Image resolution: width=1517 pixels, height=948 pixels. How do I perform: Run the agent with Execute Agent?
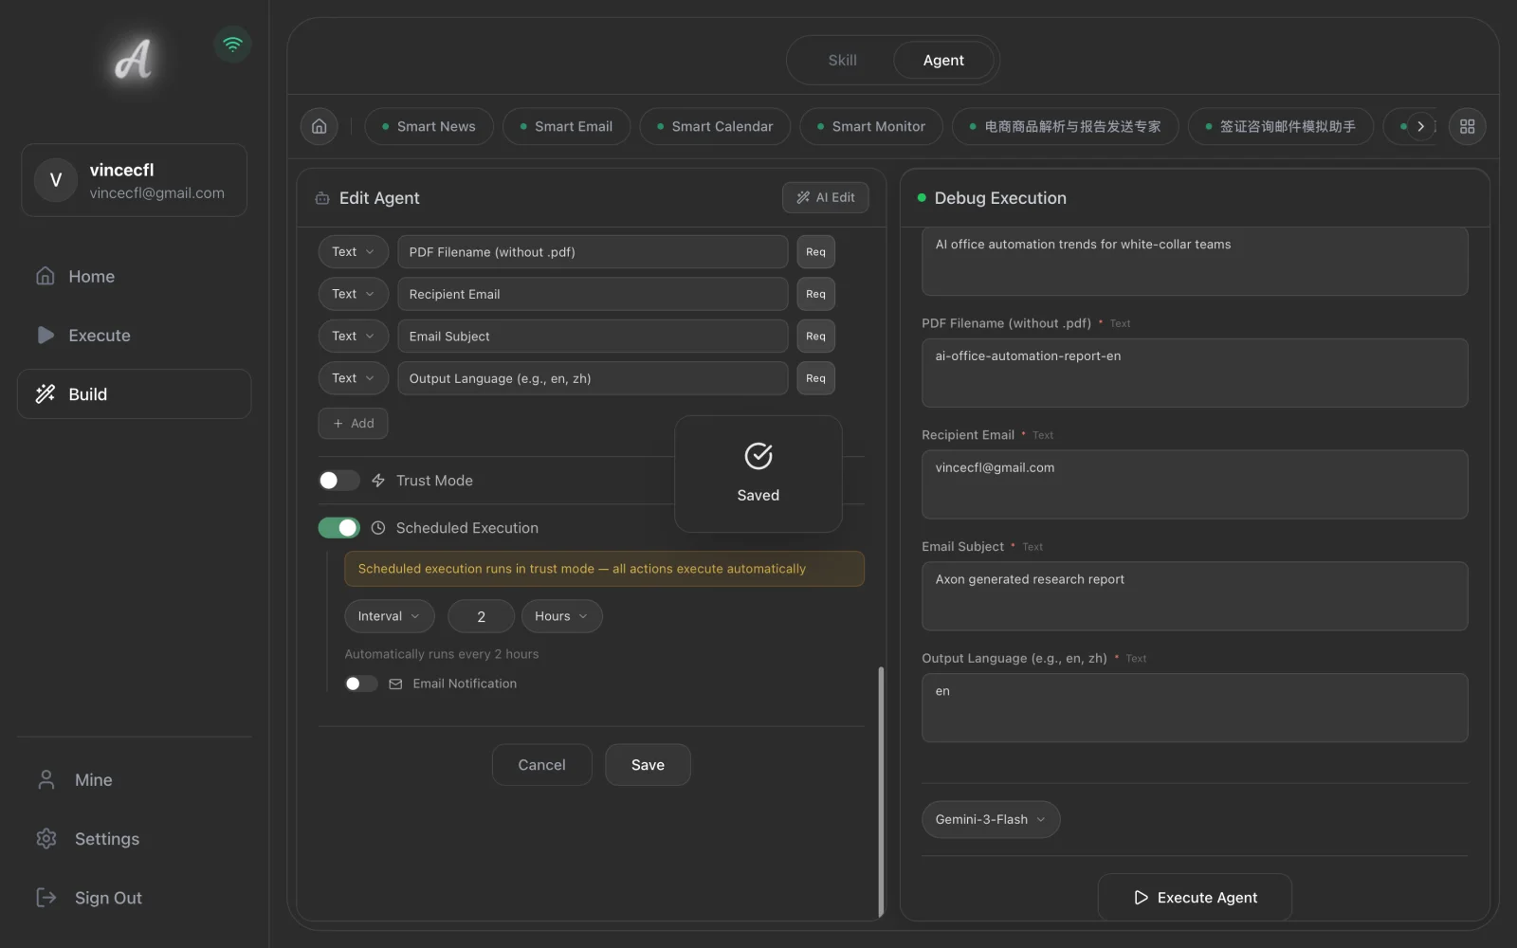[1195, 897]
